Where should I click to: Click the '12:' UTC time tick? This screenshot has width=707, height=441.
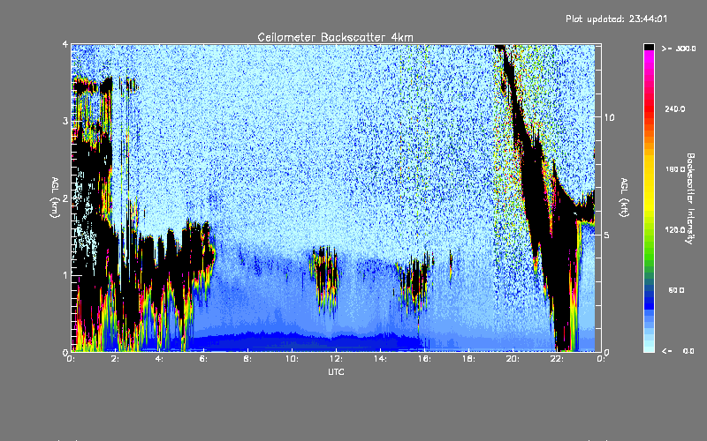coord(336,359)
